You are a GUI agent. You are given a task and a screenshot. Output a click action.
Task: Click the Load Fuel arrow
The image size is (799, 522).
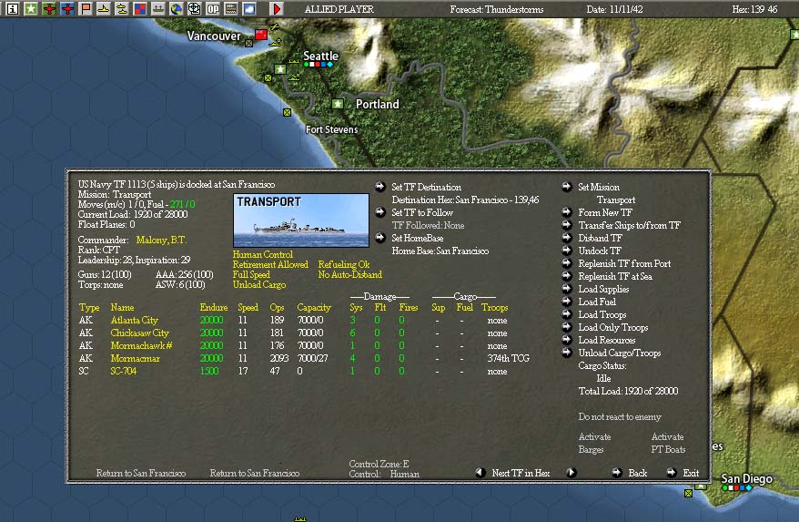pyautogui.click(x=567, y=302)
